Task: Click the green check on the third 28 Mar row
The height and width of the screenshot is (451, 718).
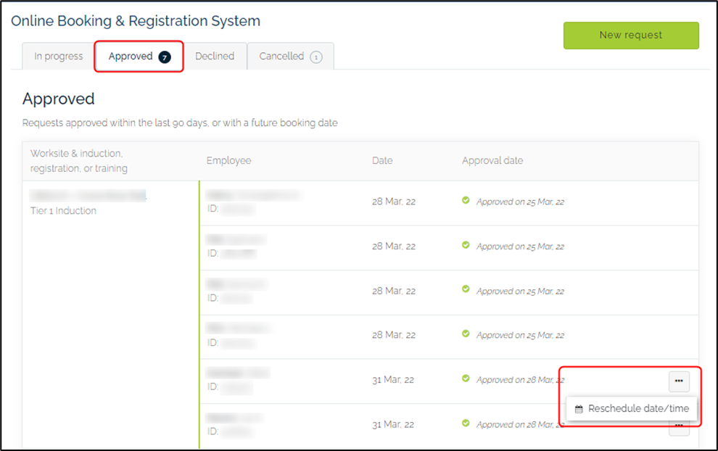Action: point(466,290)
